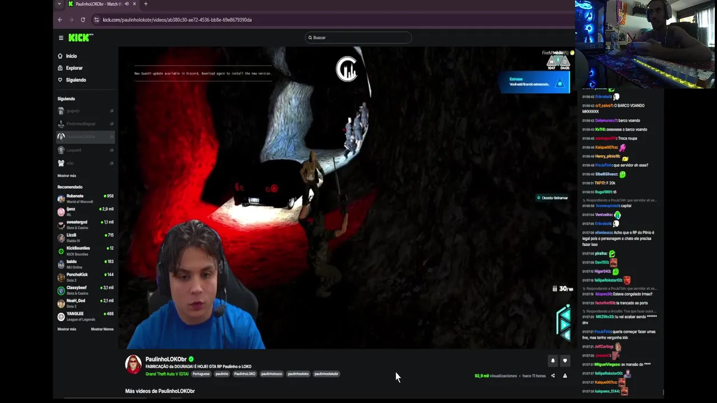Viewport: 717px width, 403px height.
Task: Open Grand Theft Auto V (GTA) category
Action: tap(167, 374)
